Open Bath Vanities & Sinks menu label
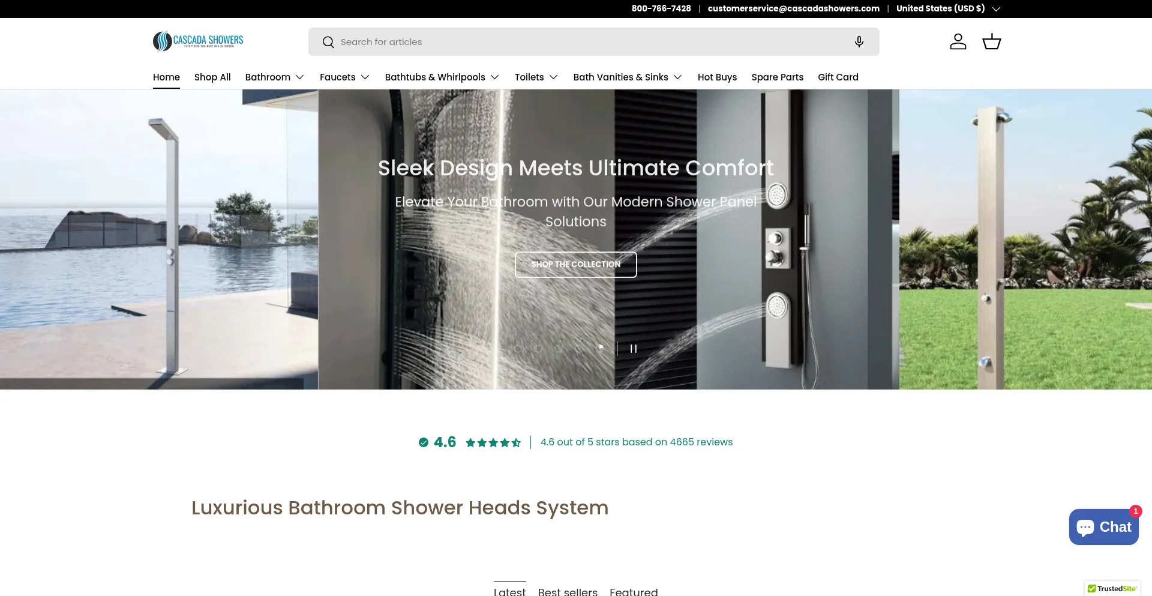1152x596 pixels. (620, 77)
